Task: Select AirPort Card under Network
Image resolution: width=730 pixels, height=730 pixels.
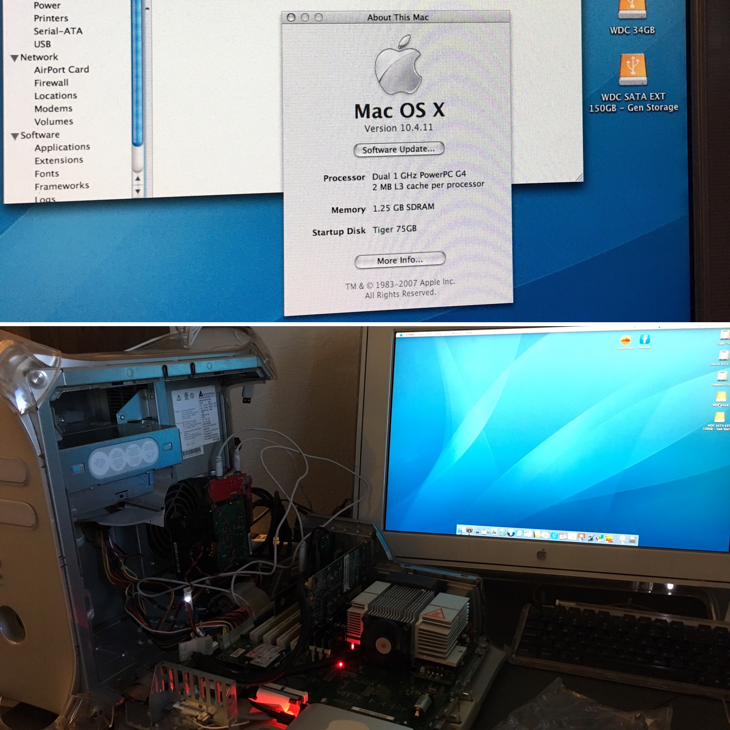Action: click(62, 70)
